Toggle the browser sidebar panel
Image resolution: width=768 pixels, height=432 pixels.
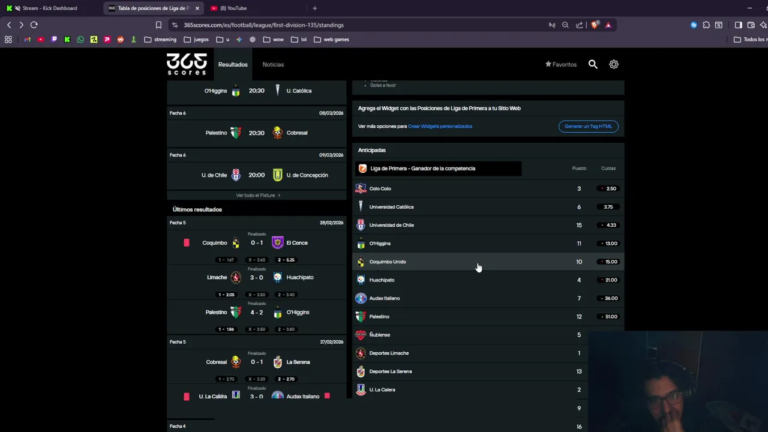coord(739,25)
